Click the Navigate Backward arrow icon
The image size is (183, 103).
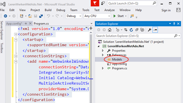tap(5, 16)
